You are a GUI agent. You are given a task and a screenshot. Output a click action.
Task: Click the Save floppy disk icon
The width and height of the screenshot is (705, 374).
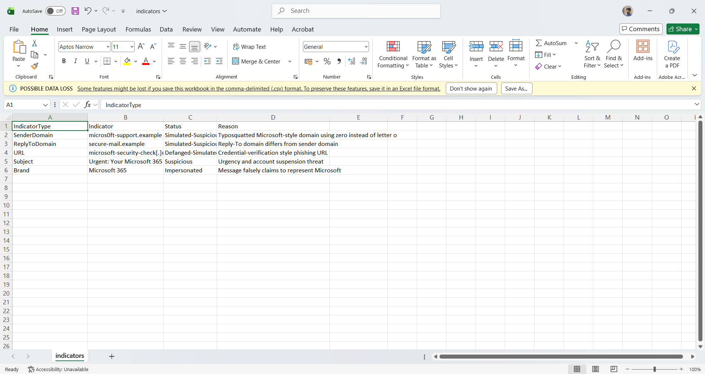tap(75, 11)
